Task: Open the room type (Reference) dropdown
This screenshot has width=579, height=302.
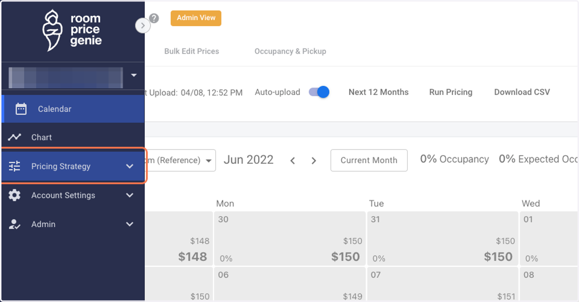Action: pyautogui.click(x=180, y=160)
